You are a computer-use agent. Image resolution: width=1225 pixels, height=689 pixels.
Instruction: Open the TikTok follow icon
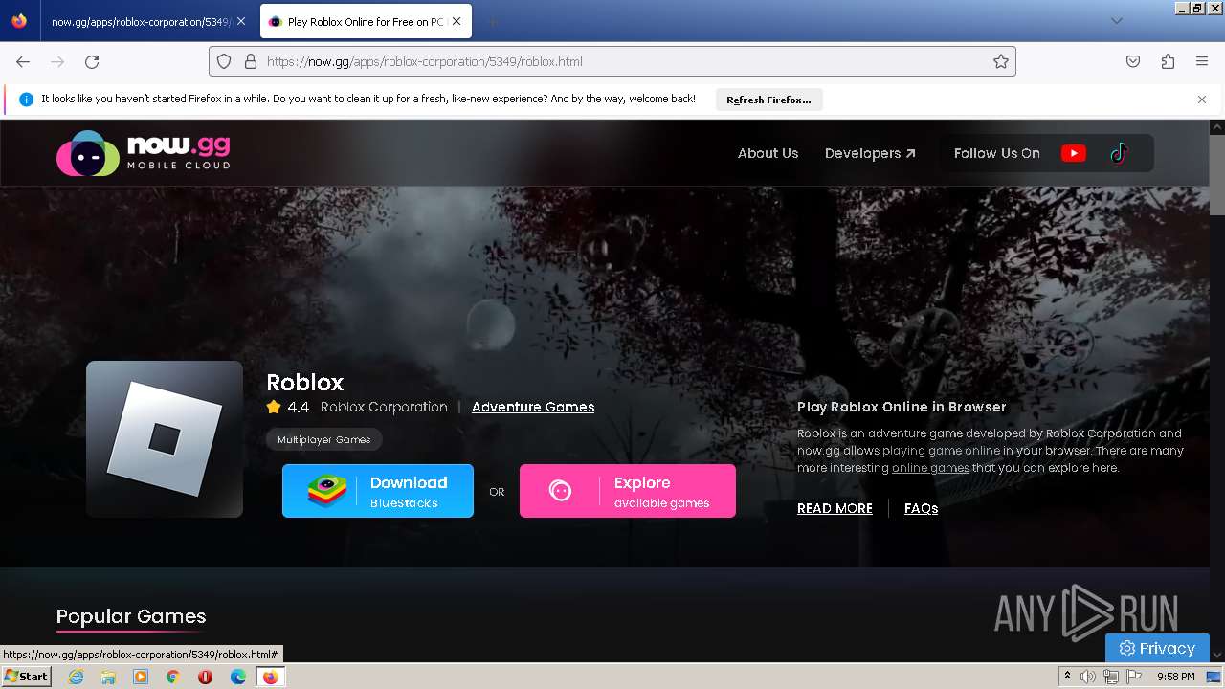tap(1119, 153)
